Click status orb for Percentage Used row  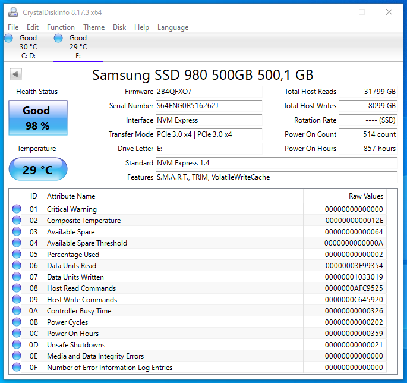17,254
